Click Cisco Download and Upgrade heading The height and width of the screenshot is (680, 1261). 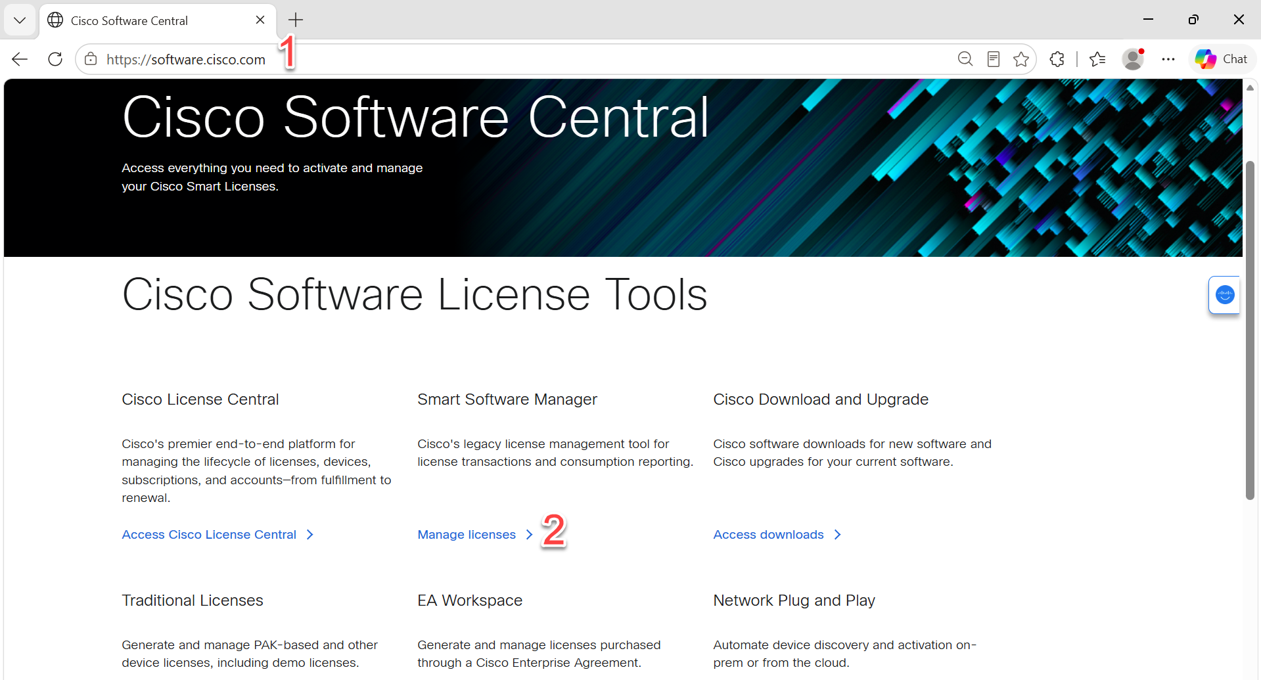[x=821, y=399]
